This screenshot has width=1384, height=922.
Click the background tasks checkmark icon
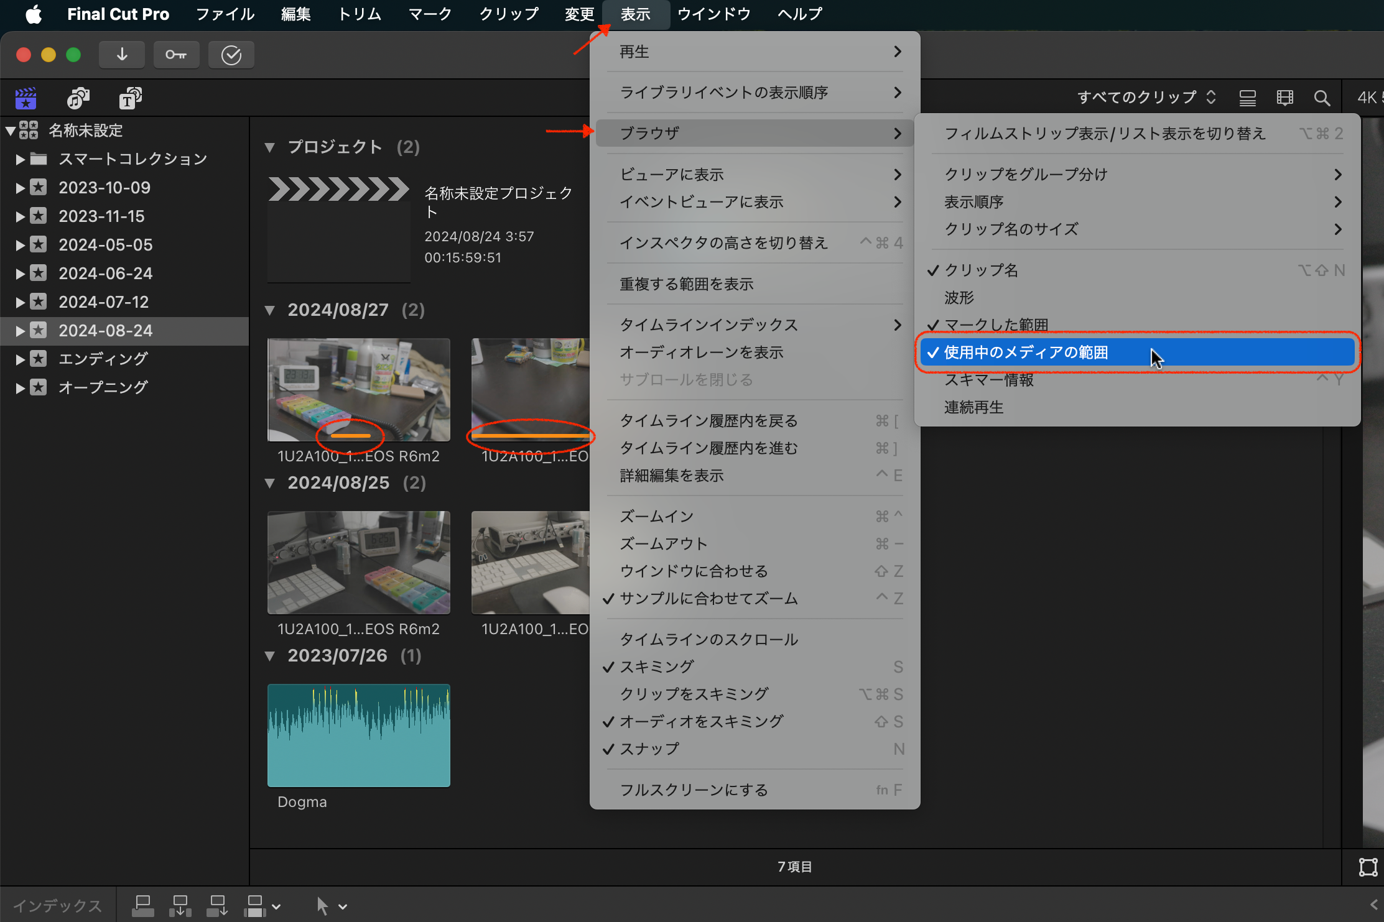pos(231,55)
